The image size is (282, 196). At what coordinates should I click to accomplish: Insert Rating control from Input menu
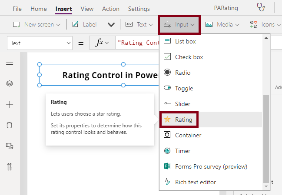click(x=211, y=120)
